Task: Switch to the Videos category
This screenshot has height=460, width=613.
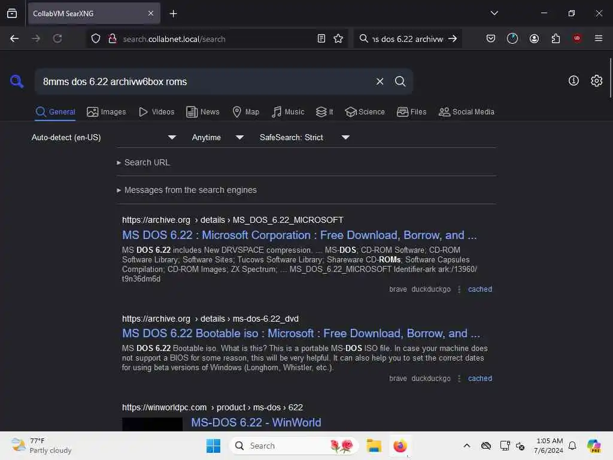Action: [156, 112]
